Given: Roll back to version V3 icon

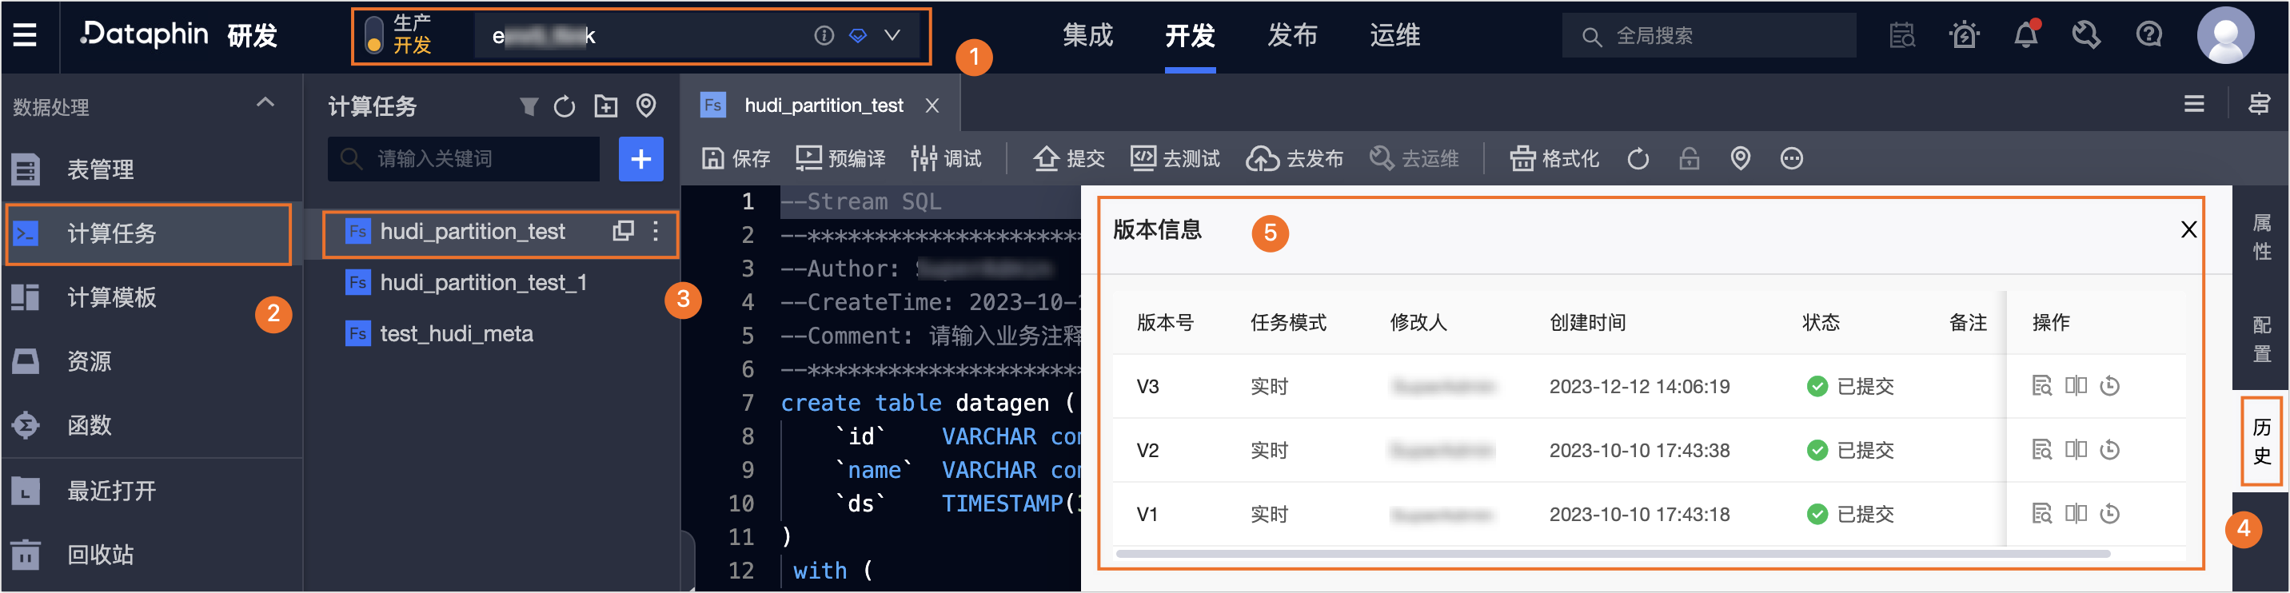Looking at the screenshot, I should click(2109, 386).
